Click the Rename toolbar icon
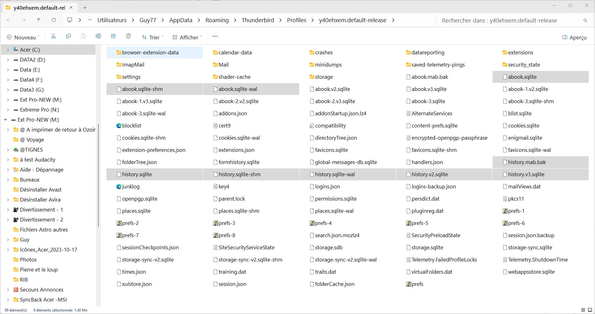The height and width of the screenshot is (314, 595). 98,37
